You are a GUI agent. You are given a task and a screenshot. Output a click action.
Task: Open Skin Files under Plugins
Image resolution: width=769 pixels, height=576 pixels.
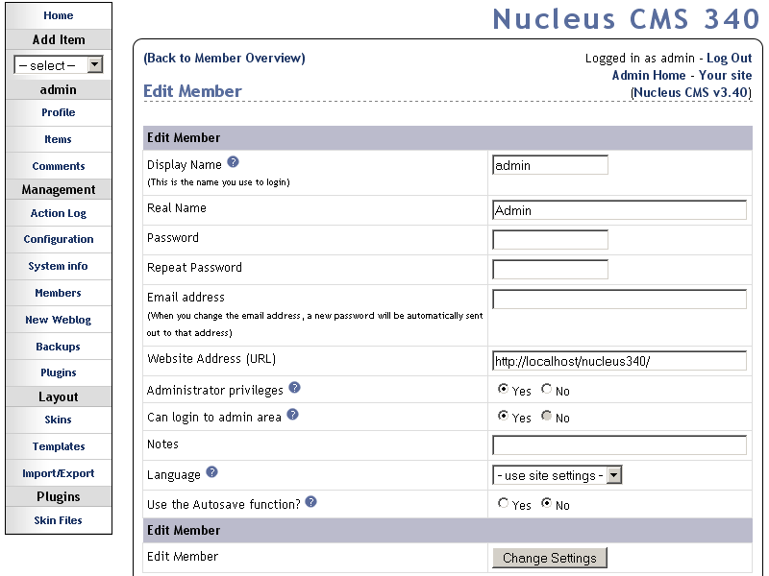pos(58,520)
